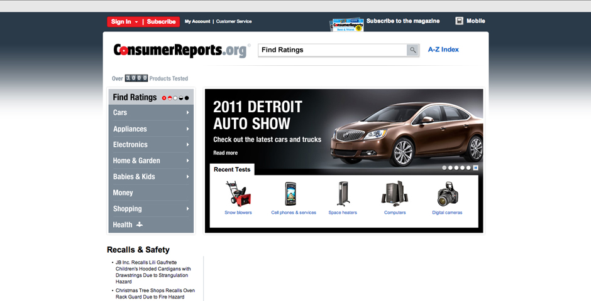Click Read more on auto show banner
The width and height of the screenshot is (591, 301).
click(225, 153)
